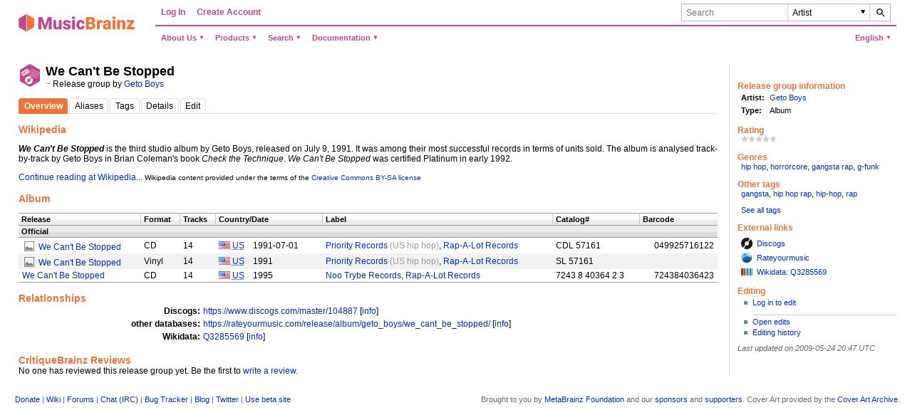Click the Rateyourmusic icon in External links

[747, 258]
